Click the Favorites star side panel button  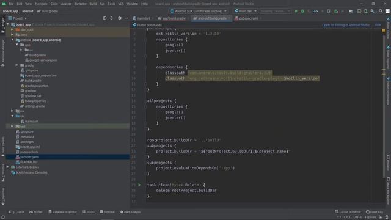3,197
